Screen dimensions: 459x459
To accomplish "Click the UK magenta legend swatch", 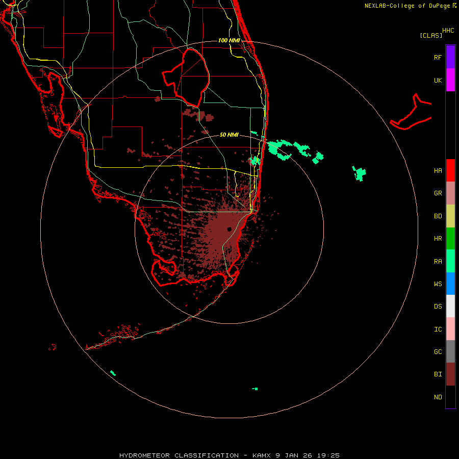I will pyautogui.click(x=450, y=80).
